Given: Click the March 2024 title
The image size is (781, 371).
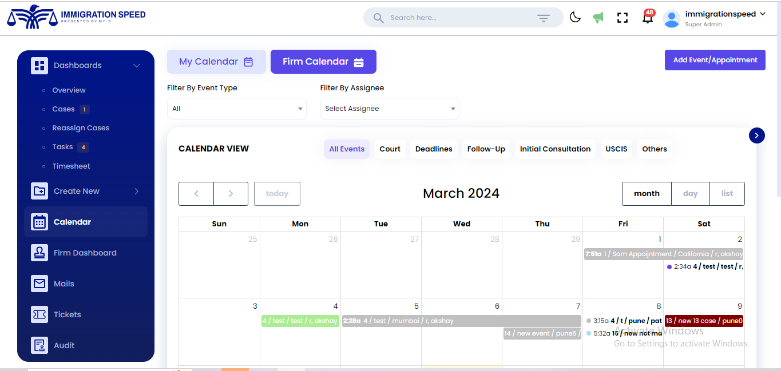Looking at the screenshot, I should pyautogui.click(x=461, y=193).
